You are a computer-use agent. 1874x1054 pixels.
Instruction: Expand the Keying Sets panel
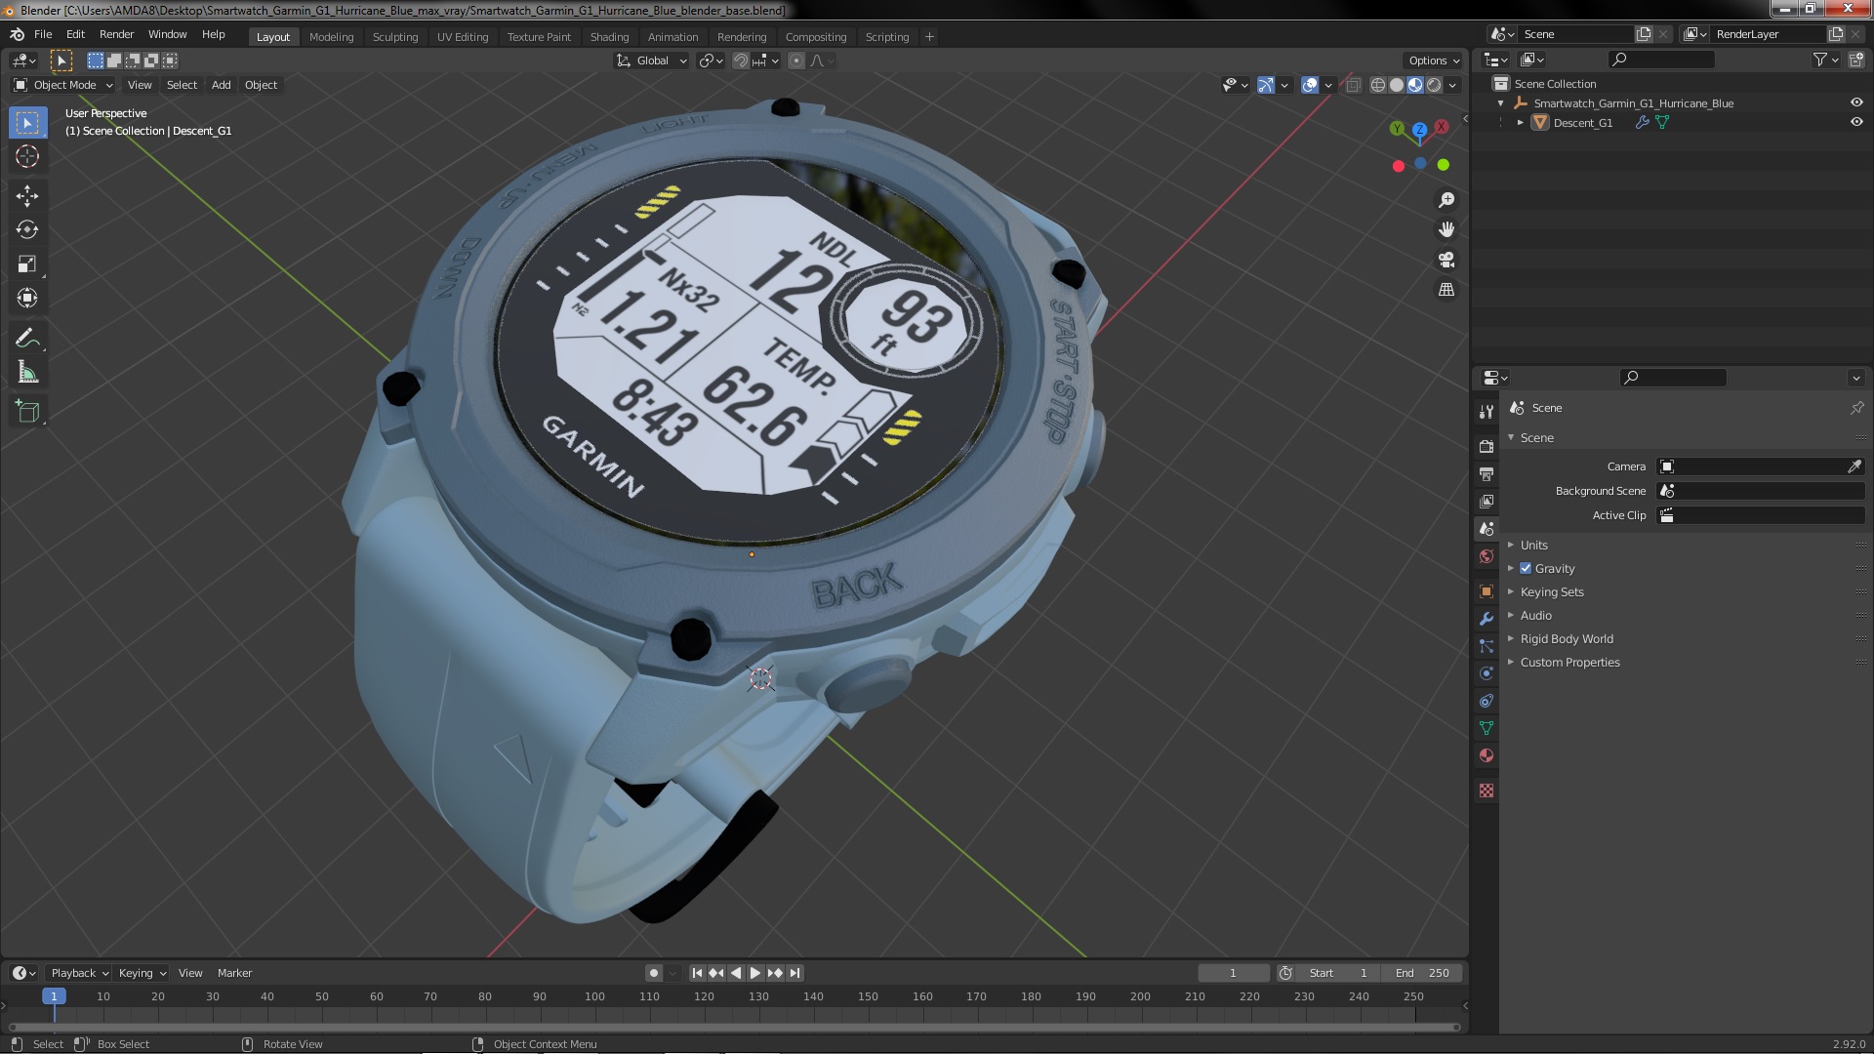[1551, 591]
